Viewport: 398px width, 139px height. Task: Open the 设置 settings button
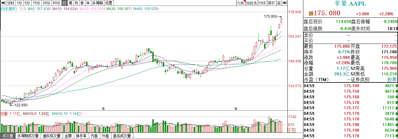pyautogui.click(x=109, y=3)
